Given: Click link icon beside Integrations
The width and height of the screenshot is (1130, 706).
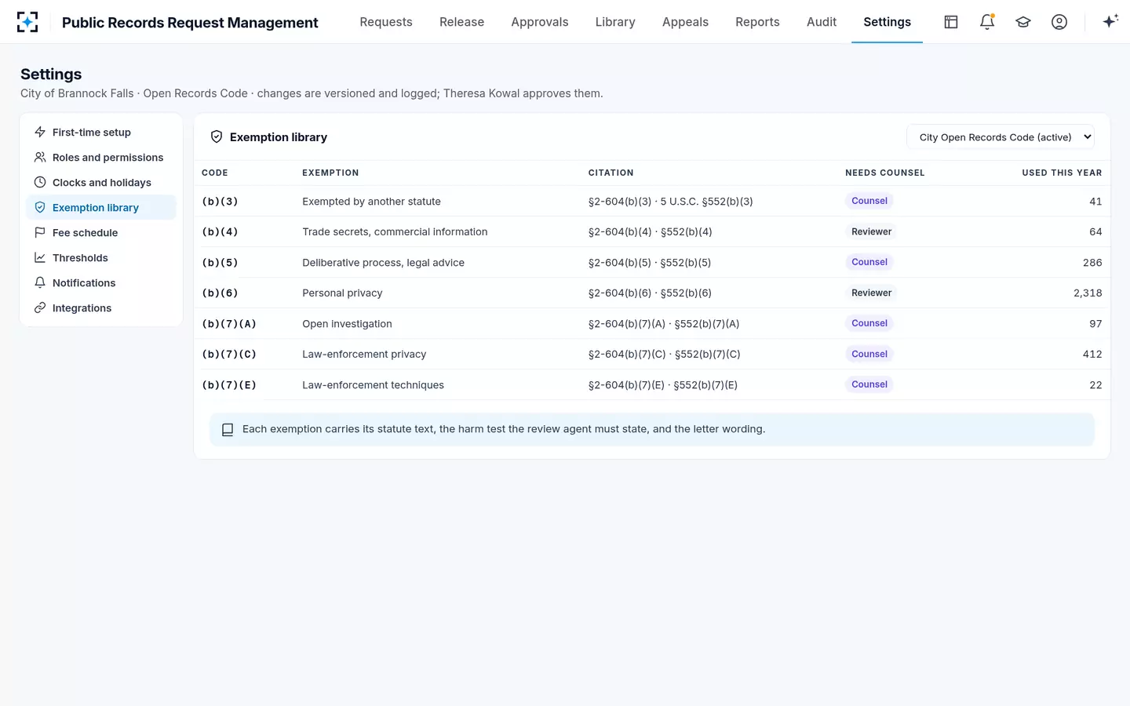Looking at the screenshot, I should [x=40, y=308].
